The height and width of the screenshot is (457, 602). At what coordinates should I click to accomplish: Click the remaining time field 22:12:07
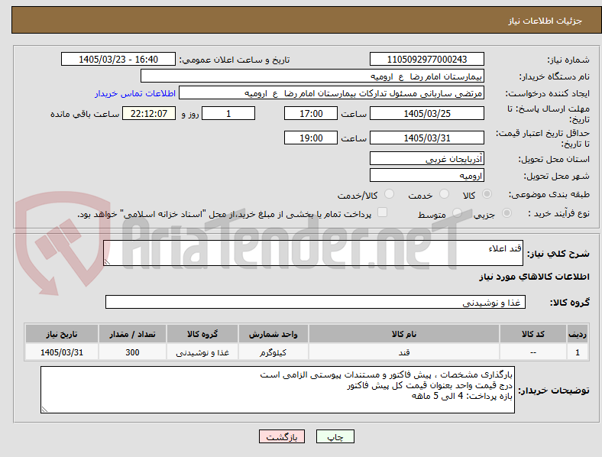148,113
